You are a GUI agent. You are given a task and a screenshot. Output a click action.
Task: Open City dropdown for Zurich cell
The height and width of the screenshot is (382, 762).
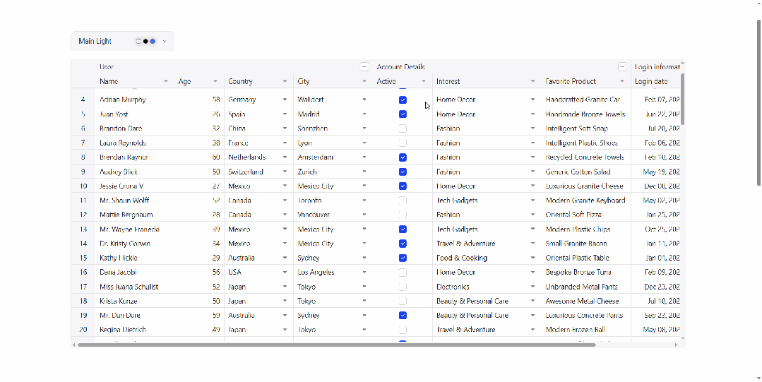[x=364, y=172]
